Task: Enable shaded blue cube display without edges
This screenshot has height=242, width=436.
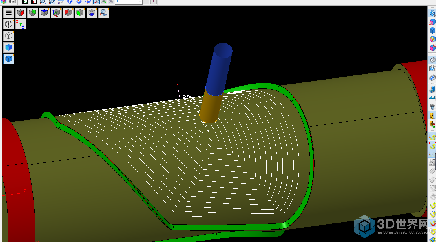Action: point(9,47)
